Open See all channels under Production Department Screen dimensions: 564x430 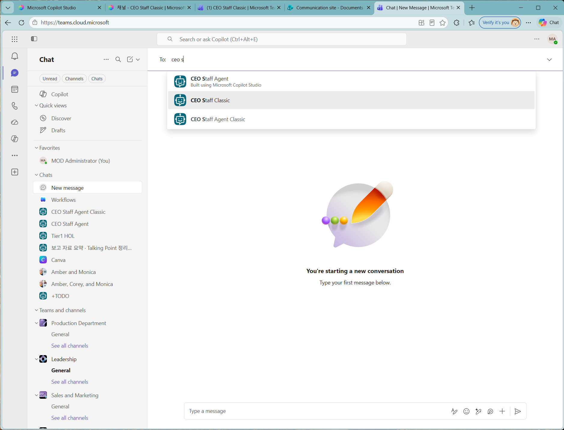(x=70, y=346)
